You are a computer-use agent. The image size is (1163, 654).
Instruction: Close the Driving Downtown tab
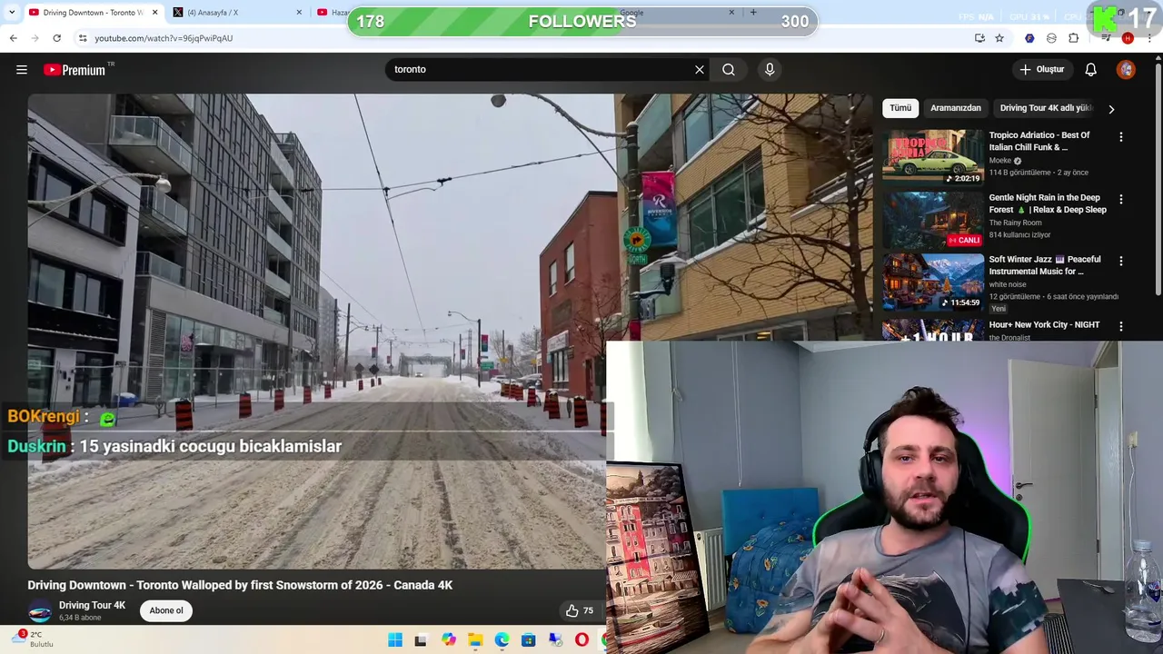point(154,13)
